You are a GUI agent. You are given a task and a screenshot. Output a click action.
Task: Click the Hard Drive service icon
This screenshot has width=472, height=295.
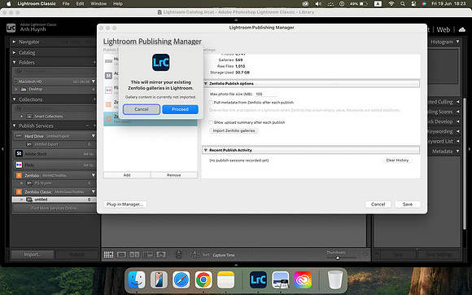19,136
